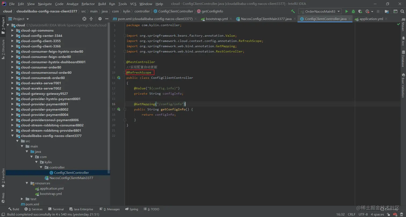Open the Spring tool window
406x217 pixels.
[x=131, y=209]
